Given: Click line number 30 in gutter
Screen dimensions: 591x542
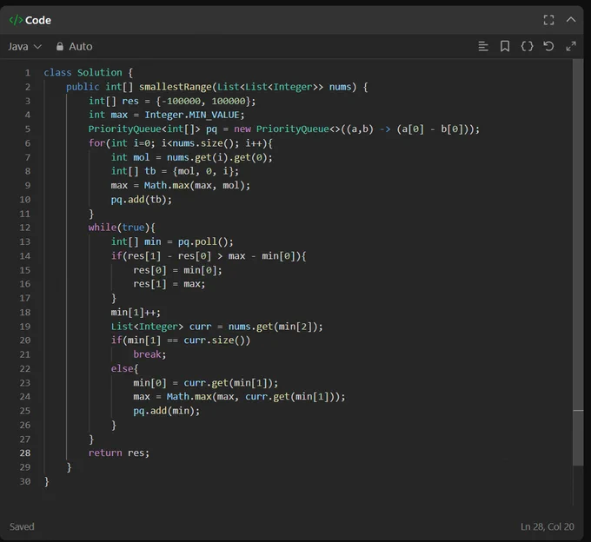Looking at the screenshot, I should click(x=25, y=481).
